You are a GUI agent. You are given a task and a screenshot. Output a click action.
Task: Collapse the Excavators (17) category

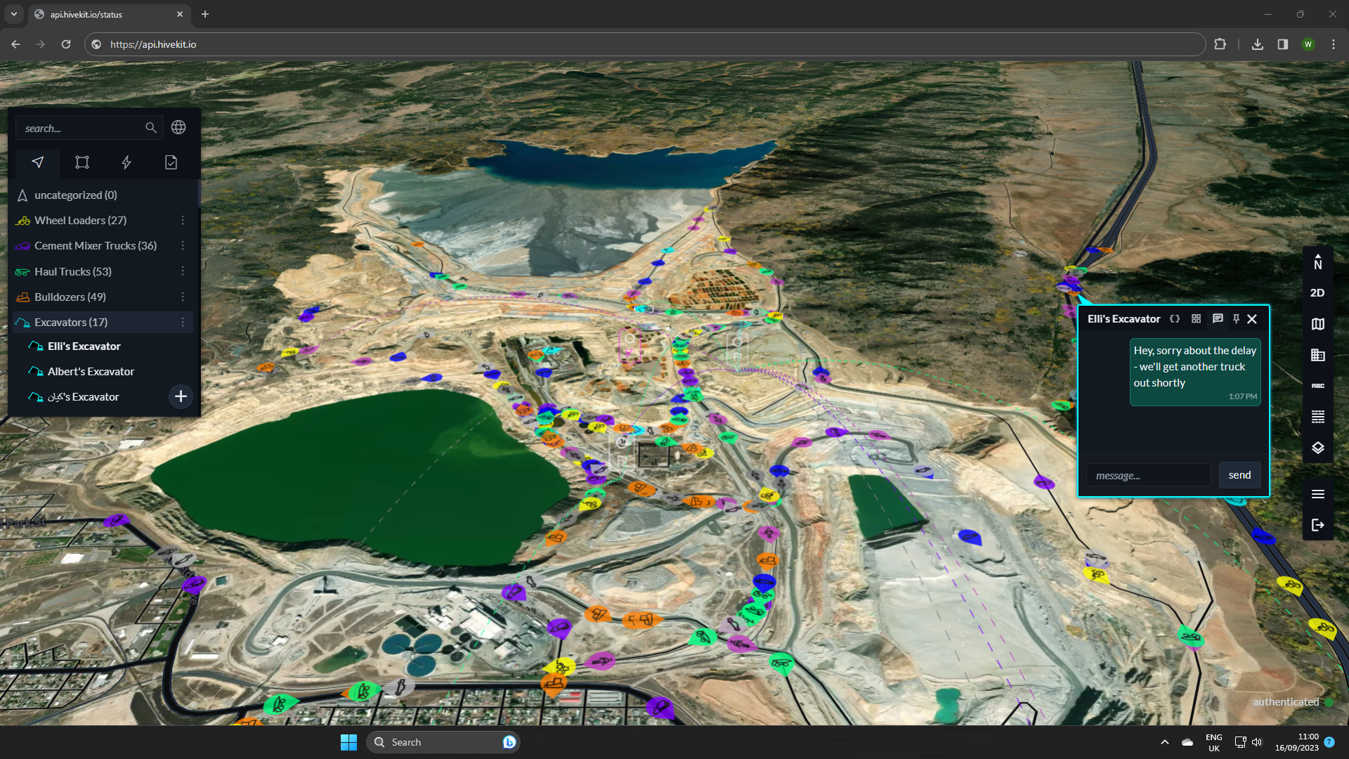pos(71,323)
